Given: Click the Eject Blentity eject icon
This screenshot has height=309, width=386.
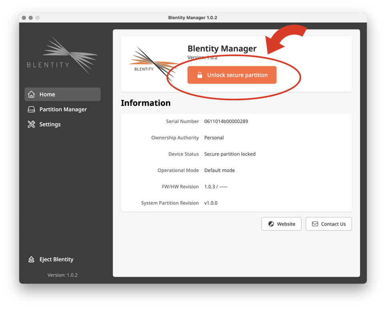Looking at the screenshot, I should click(x=31, y=259).
